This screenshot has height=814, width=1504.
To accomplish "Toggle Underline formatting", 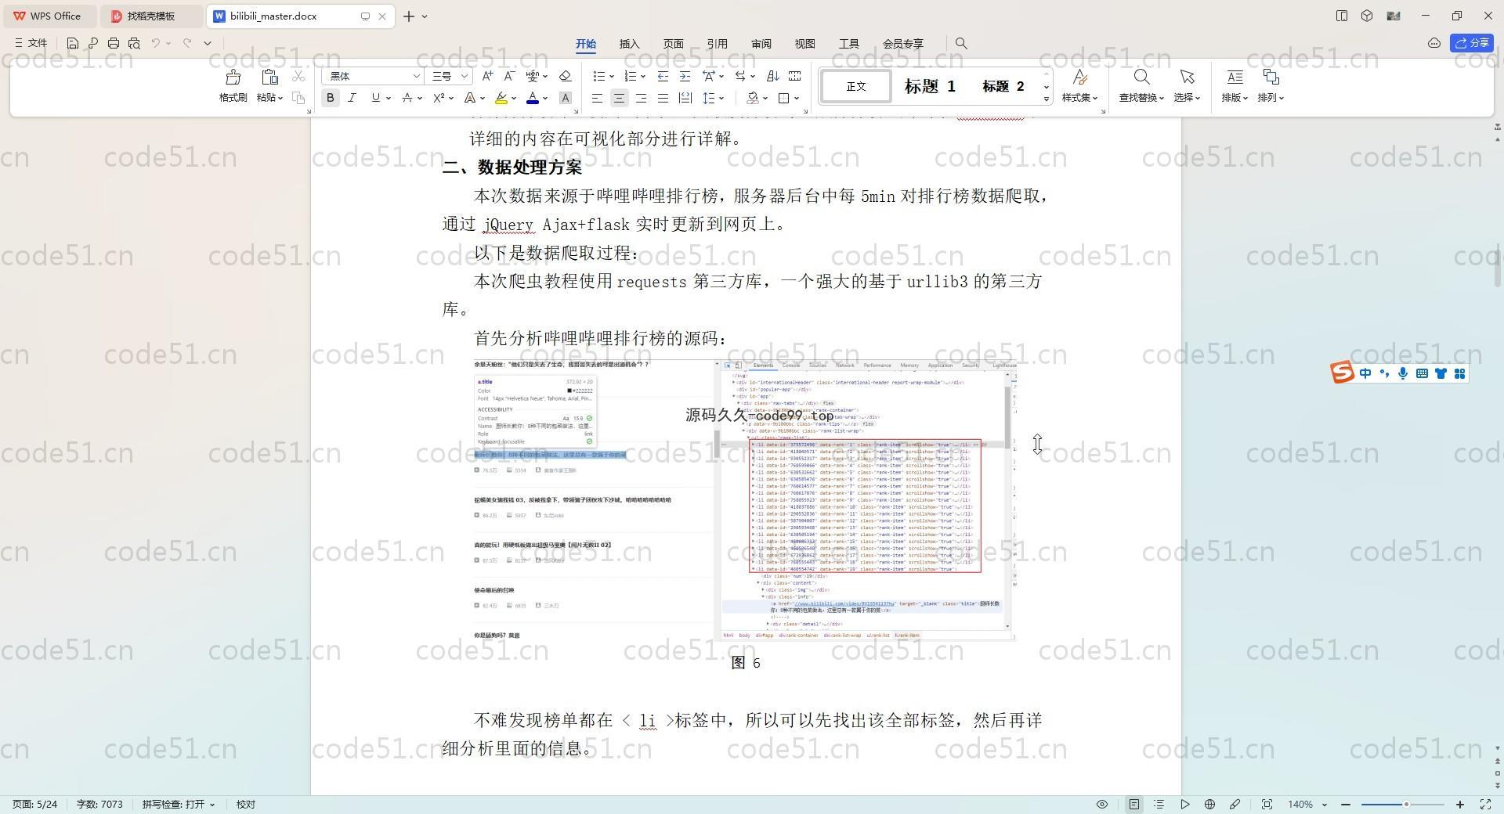I will (x=375, y=98).
